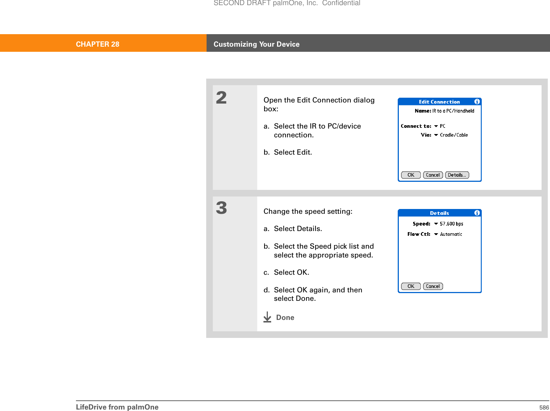
Task: Click the Name field IR to a PC/Handheld
Action: (453, 111)
